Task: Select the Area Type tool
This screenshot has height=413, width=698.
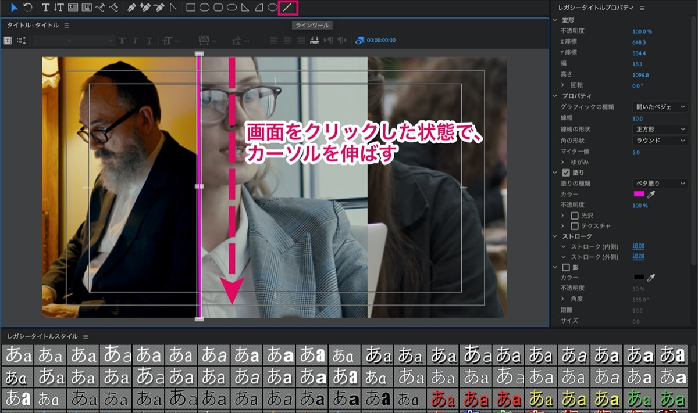Action: [x=73, y=8]
